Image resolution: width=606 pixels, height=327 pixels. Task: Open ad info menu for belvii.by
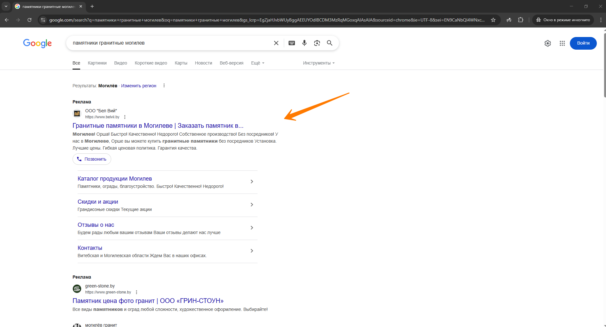pos(125,117)
